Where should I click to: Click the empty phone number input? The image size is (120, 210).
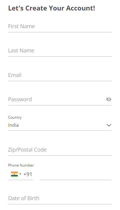pyautogui.click(x=76, y=174)
